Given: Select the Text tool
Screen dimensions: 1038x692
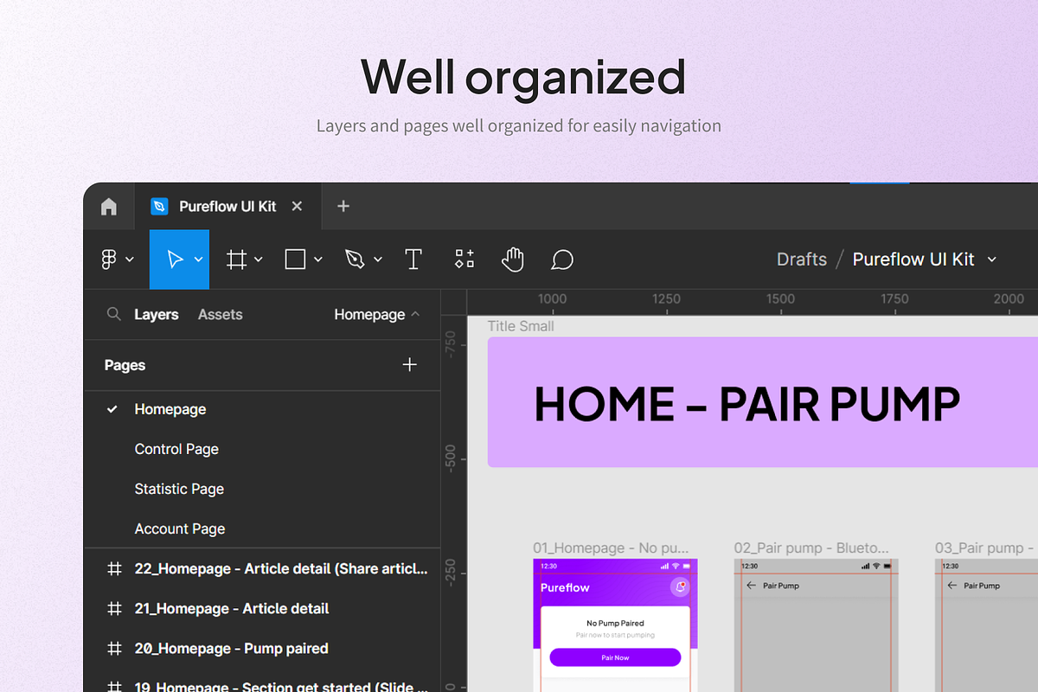Looking at the screenshot, I should 413,259.
